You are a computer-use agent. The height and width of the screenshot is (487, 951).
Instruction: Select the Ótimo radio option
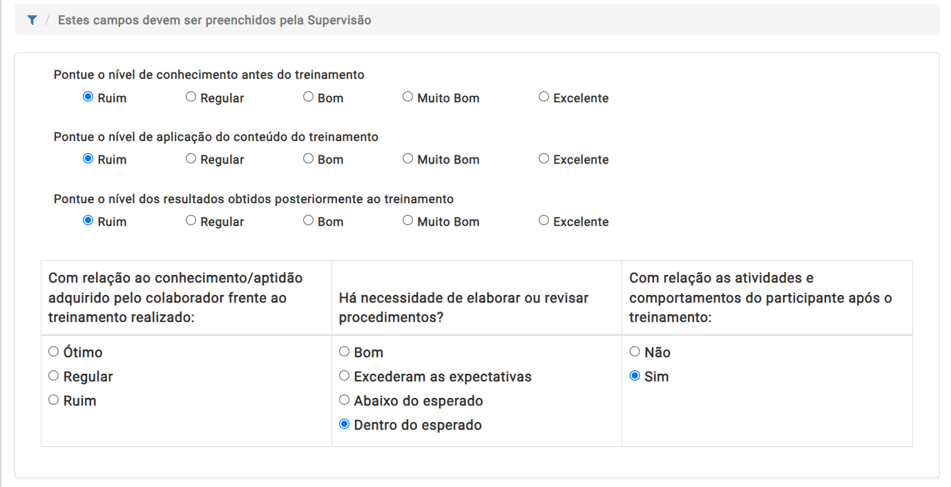coord(54,352)
